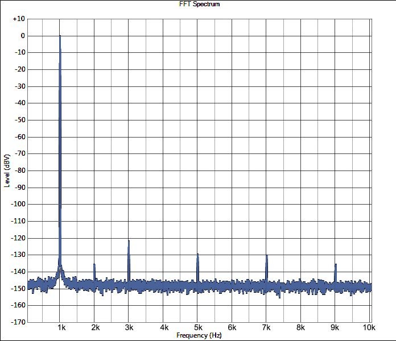Image resolution: width=396 pixels, height=341 pixels.
Task: Click the -80 level axis tick
Action: [20, 170]
